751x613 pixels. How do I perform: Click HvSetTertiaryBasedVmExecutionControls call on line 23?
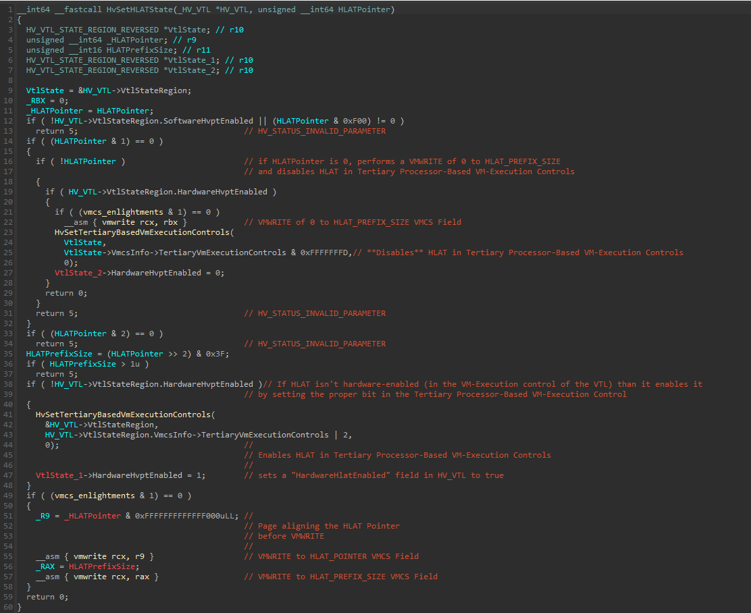[x=143, y=232]
